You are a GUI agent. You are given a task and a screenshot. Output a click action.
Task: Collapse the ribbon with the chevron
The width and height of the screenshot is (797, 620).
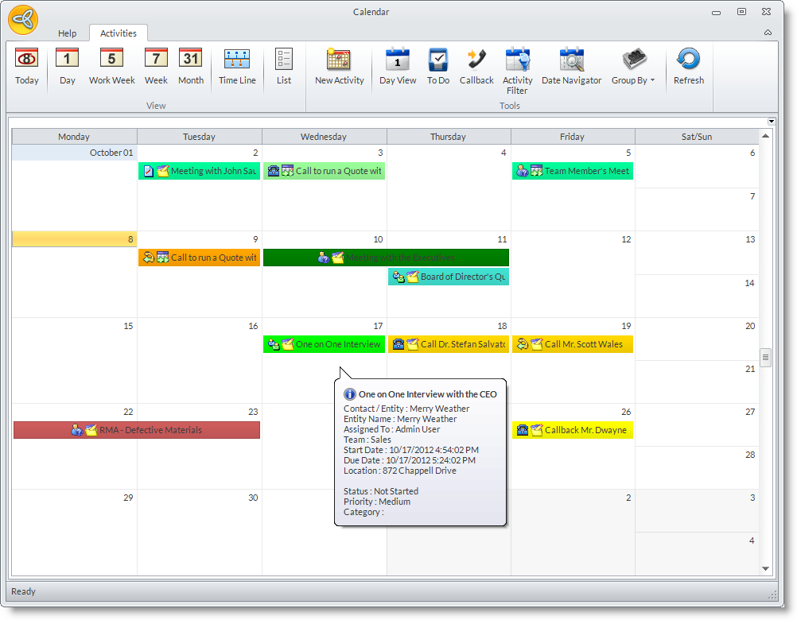[x=768, y=33]
